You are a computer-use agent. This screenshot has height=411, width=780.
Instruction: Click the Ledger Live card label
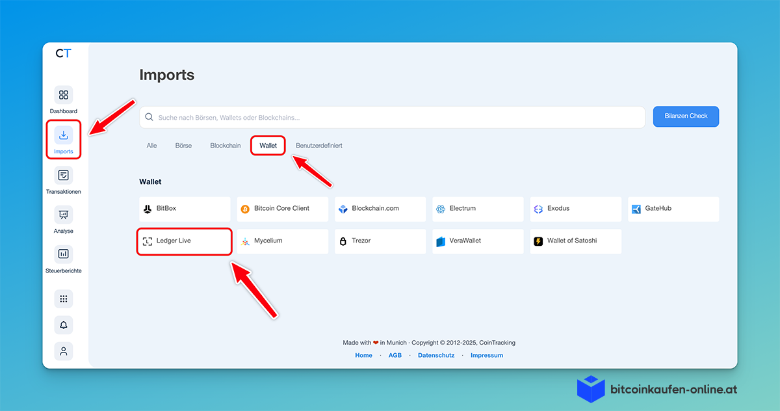coord(174,241)
